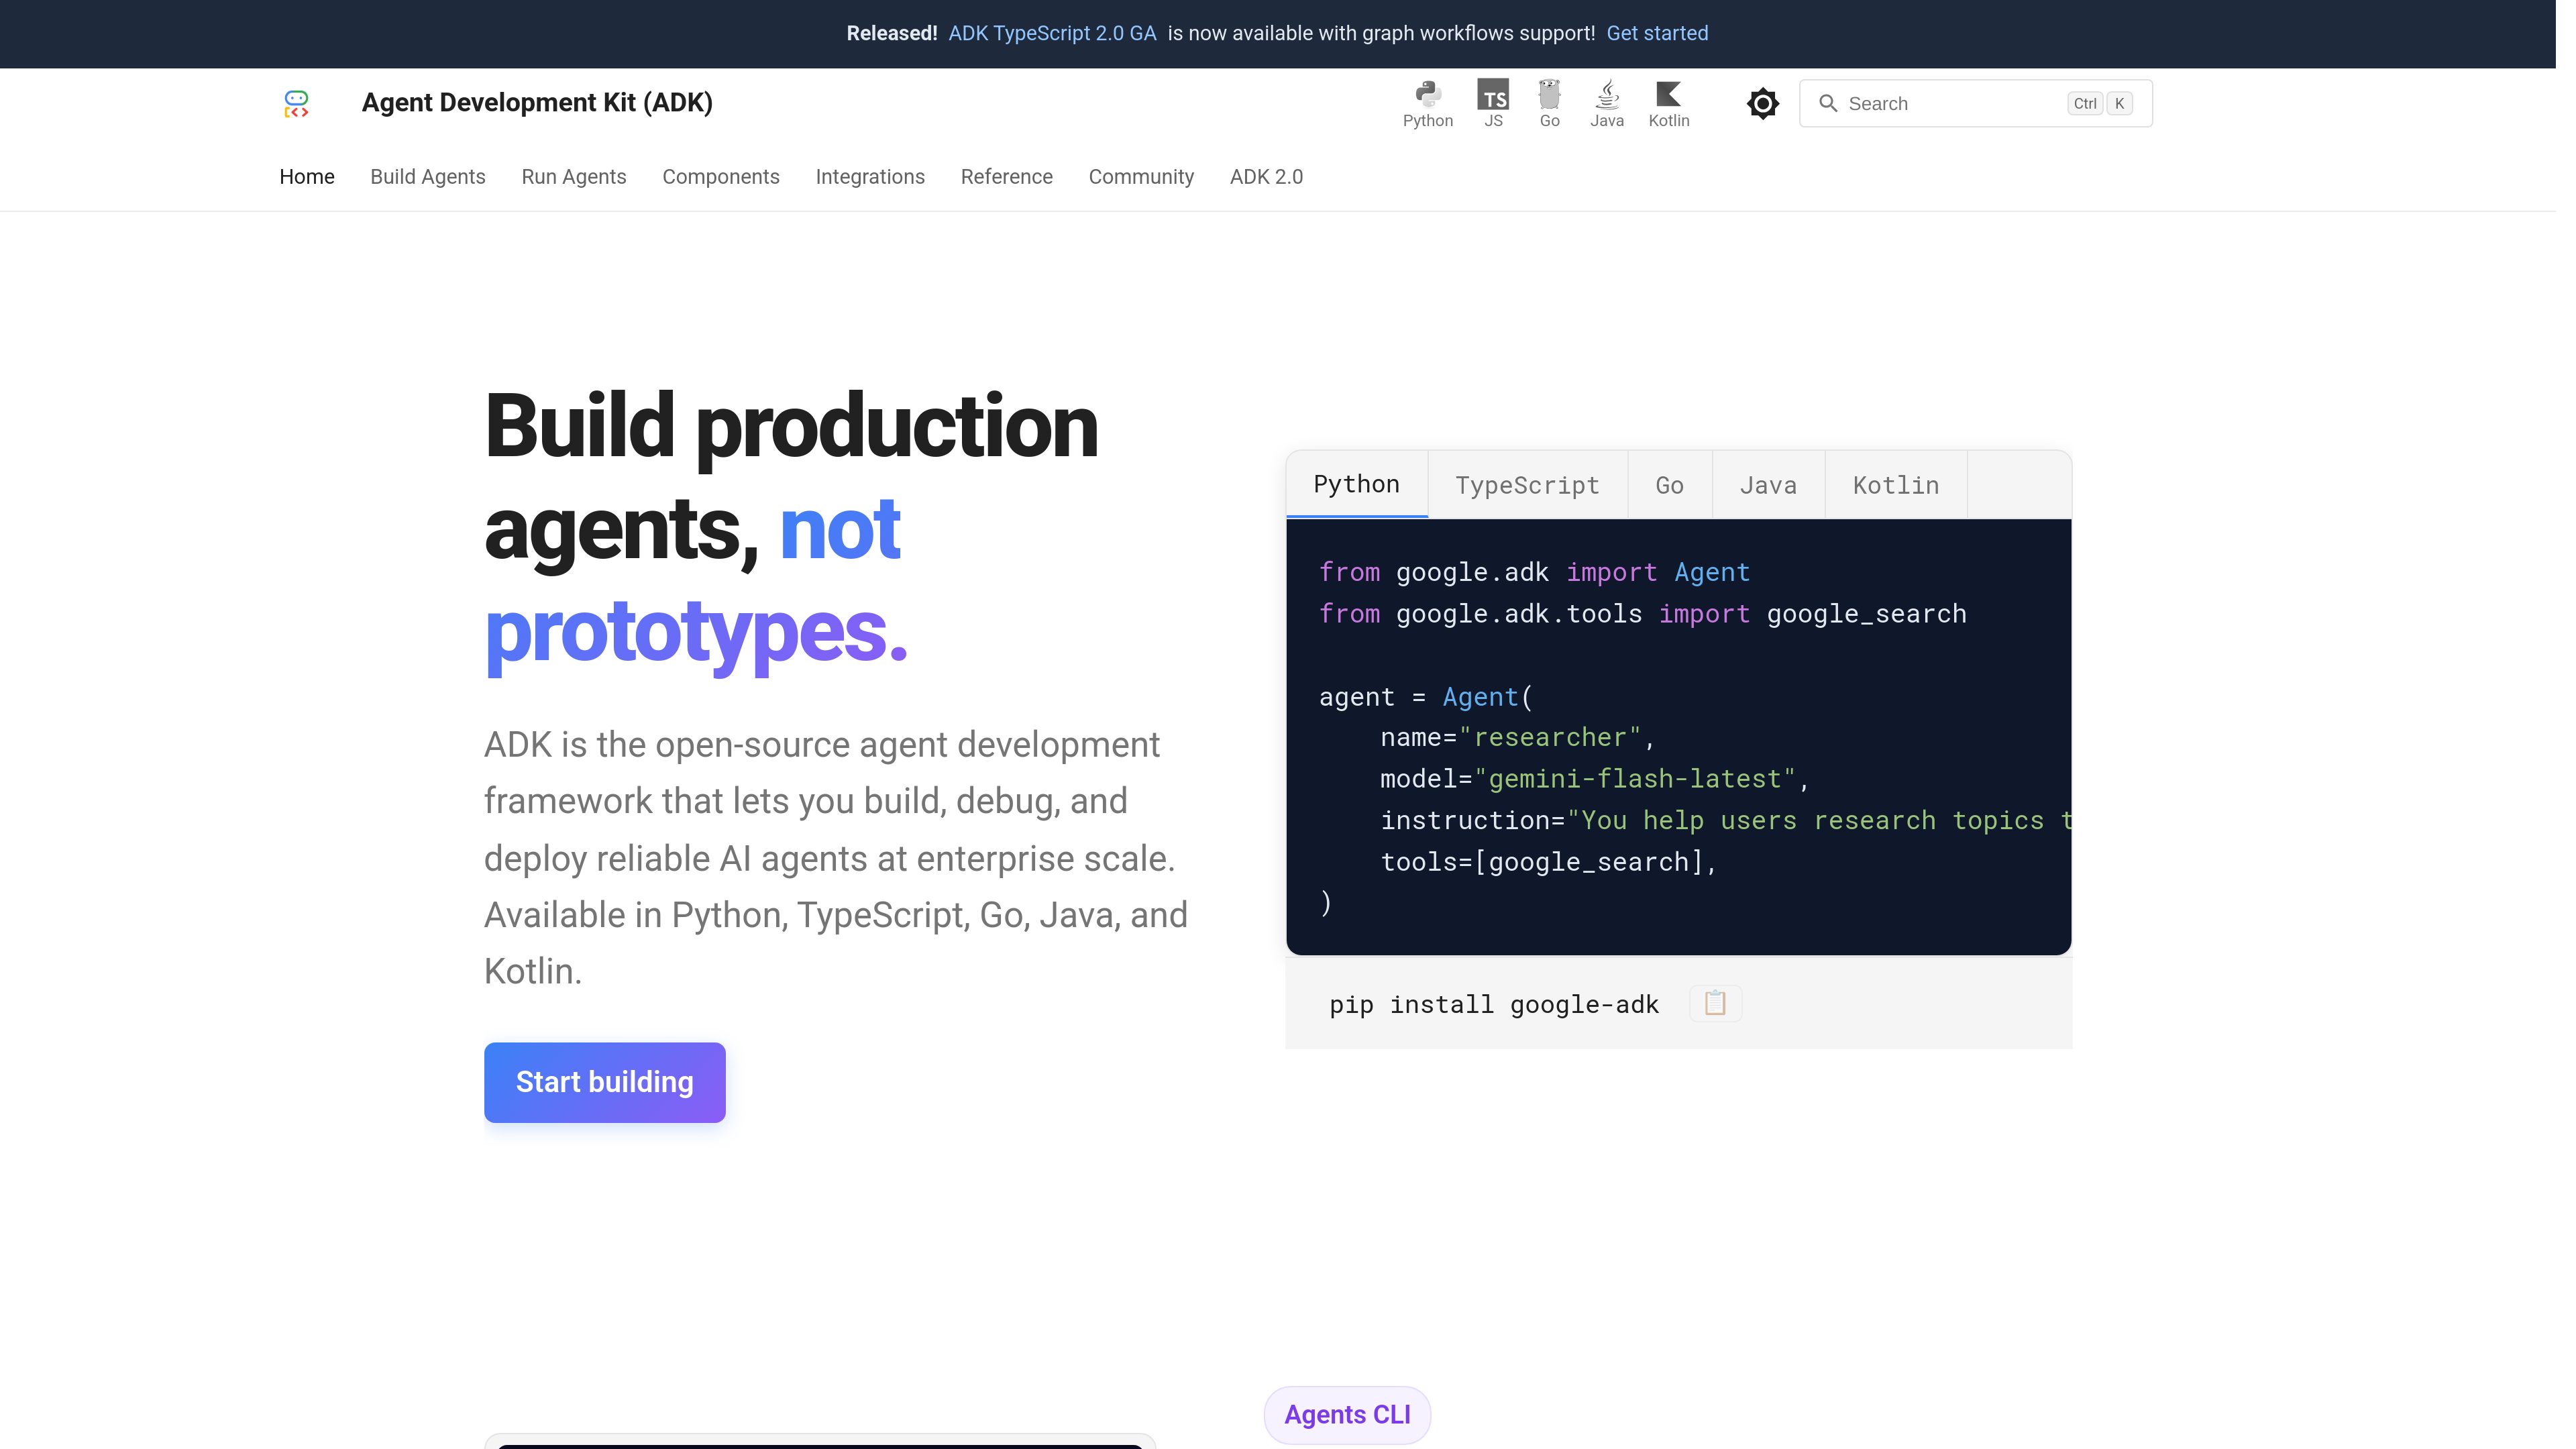Open the Run Agents nav tab
The height and width of the screenshot is (1449, 2576).
coord(574,177)
